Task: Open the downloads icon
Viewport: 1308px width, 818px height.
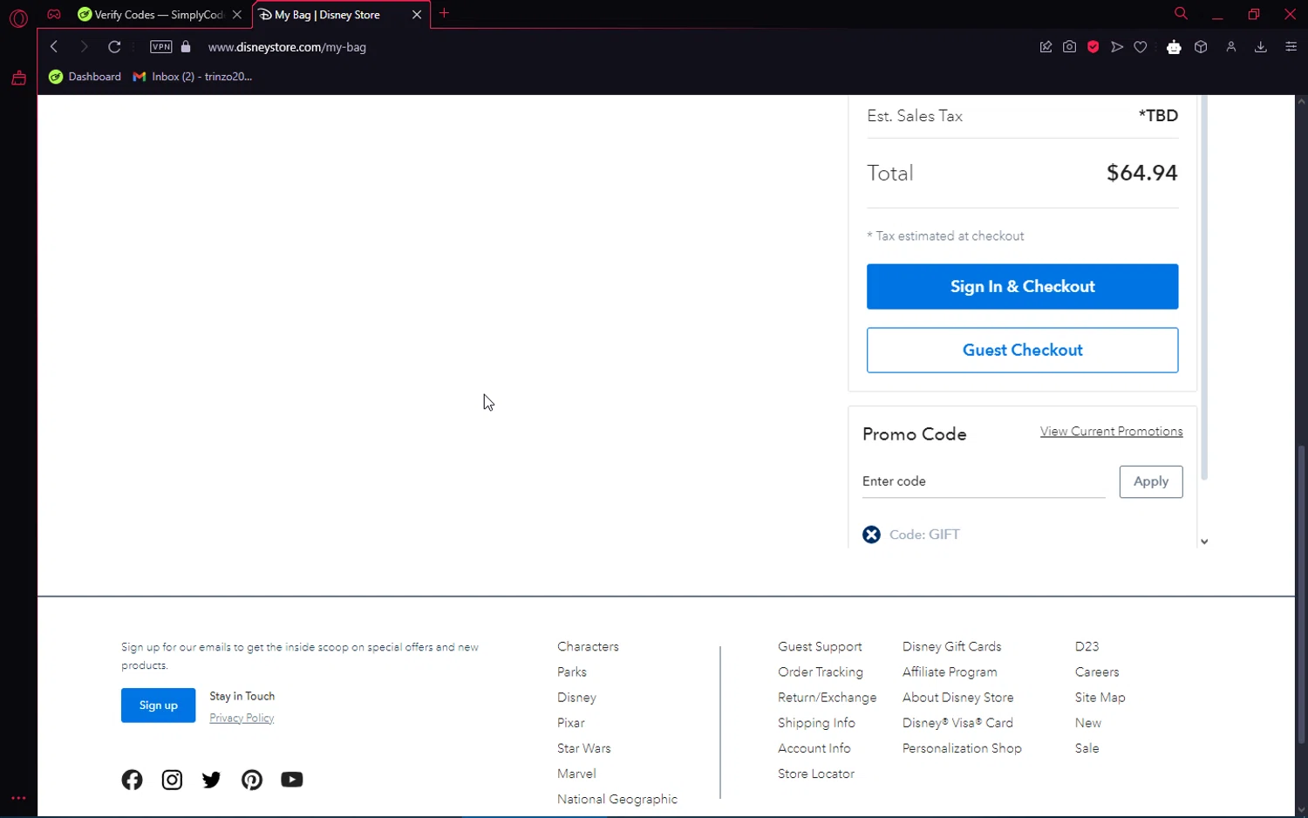Action: (x=1260, y=47)
